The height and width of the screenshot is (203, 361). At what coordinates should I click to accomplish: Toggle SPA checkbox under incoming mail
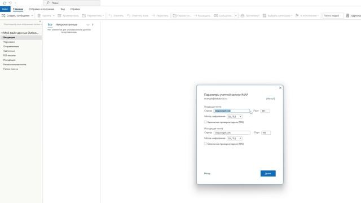[205, 122]
